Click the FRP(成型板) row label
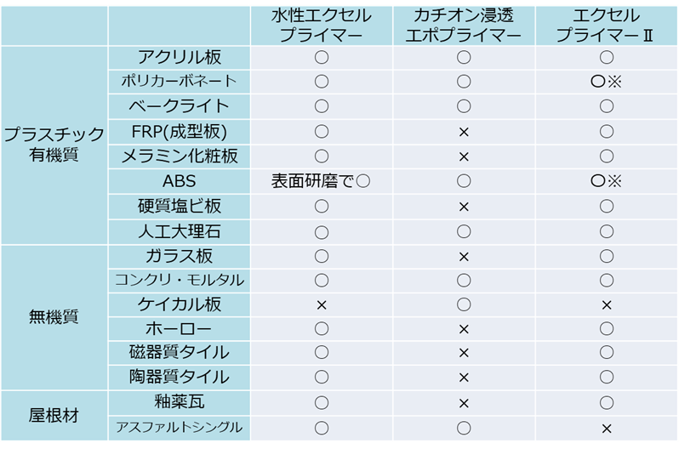 pos(180,132)
